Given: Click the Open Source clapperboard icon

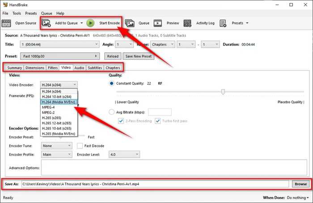Looking at the screenshot, I should pos(6,23).
